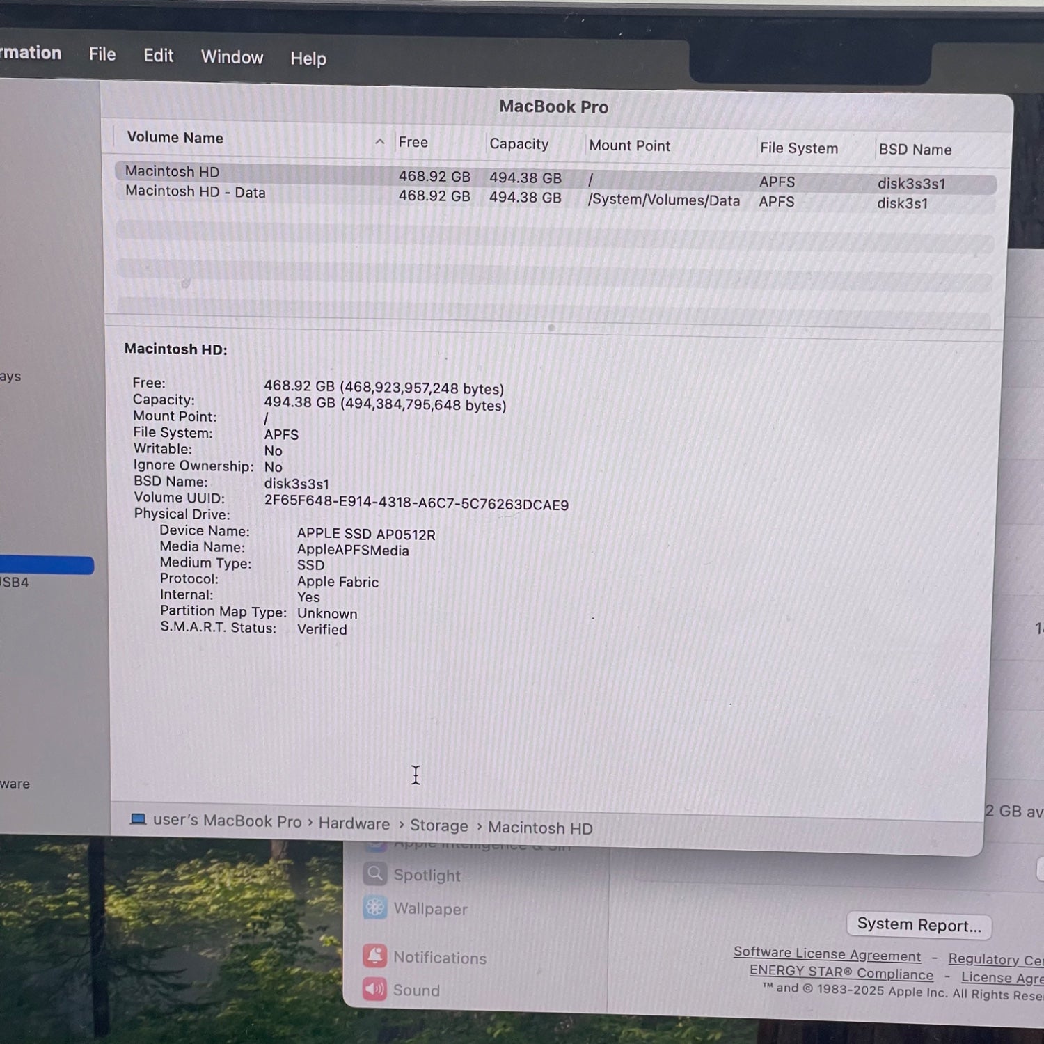
Task: Click BSD name disk3s1 in table
Action: tap(902, 203)
